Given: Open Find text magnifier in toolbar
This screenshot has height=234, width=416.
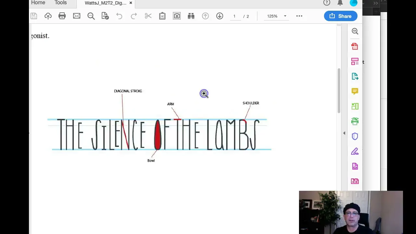Looking at the screenshot, I should (91, 16).
